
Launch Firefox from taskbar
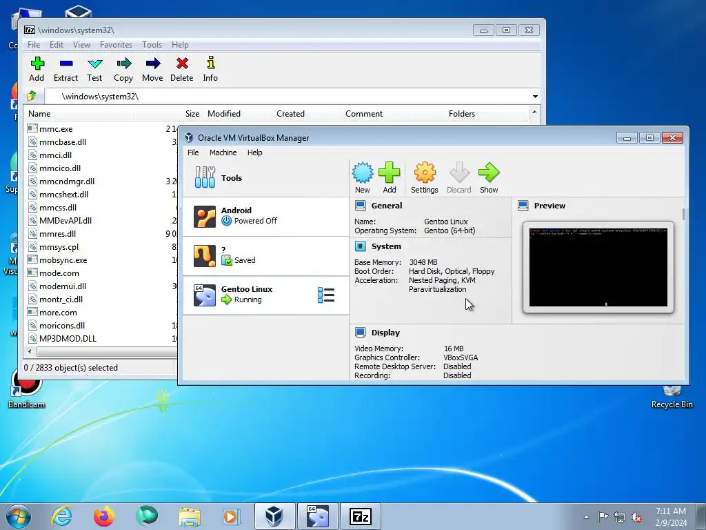pos(103,516)
